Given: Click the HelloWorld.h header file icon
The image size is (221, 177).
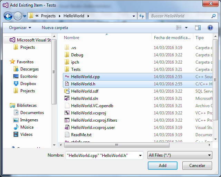Looking at the screenshot, I should (x=67, y=84).
